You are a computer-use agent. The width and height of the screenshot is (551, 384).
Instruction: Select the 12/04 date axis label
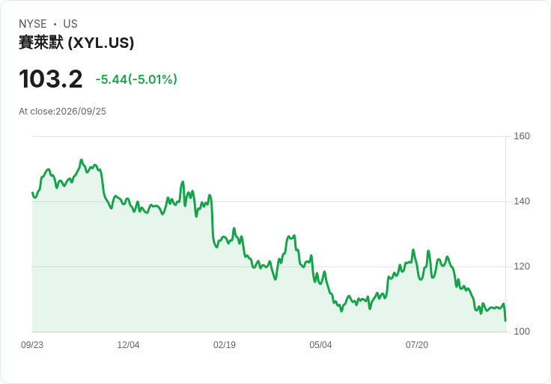pos(128,344)
